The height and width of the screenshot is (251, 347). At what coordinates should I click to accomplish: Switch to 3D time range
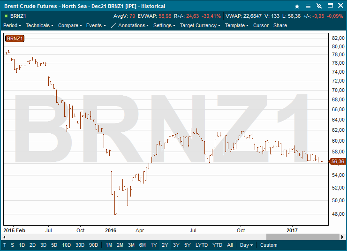tap(43, 245)
